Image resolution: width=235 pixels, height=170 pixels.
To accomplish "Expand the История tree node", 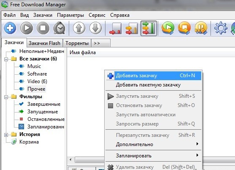I will coord(6,135).
